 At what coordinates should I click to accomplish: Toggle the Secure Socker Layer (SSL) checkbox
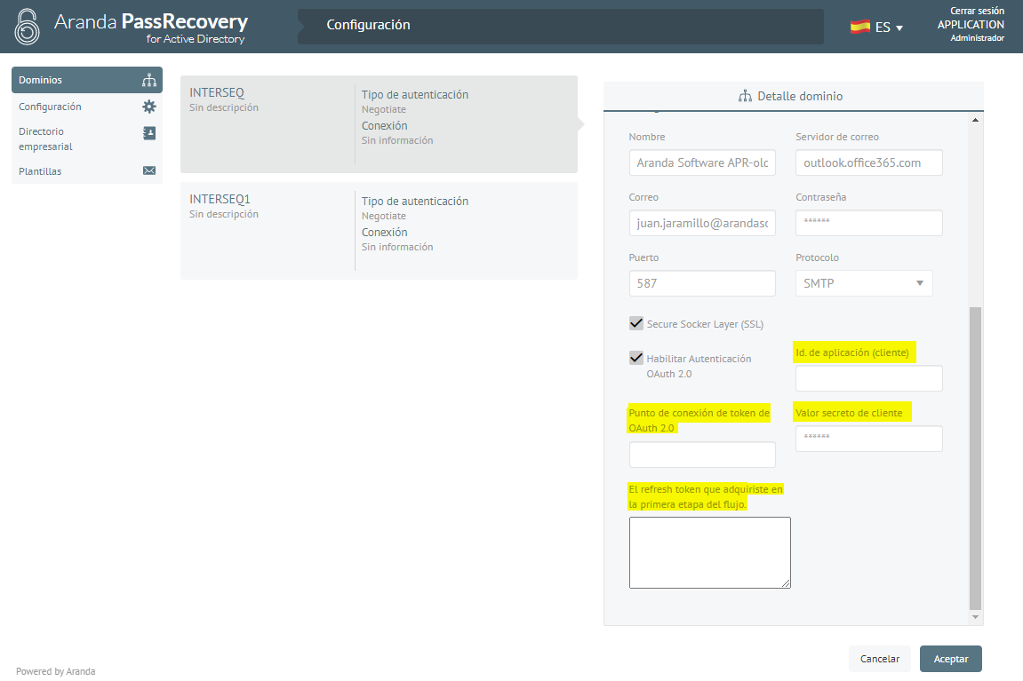pos(636,323)
